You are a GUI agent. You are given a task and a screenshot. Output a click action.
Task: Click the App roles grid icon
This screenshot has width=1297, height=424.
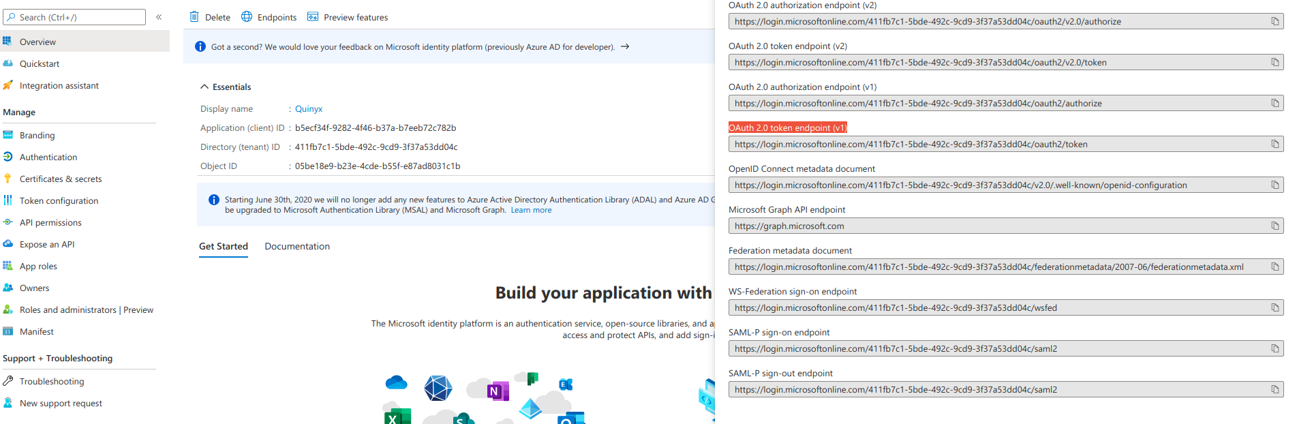click(8, 266)
